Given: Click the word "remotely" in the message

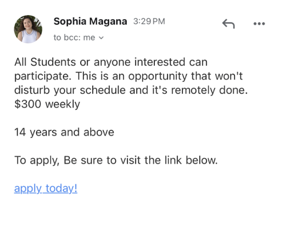Looking at the screenshot, I should coord(194,90).
